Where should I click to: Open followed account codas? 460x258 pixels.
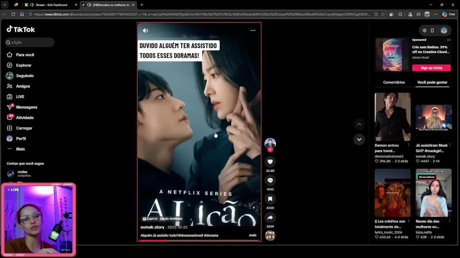pos(19,173)
